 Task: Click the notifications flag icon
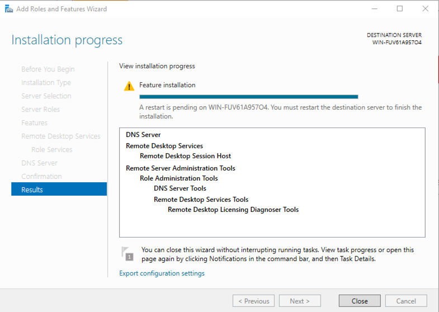(128, 253)
